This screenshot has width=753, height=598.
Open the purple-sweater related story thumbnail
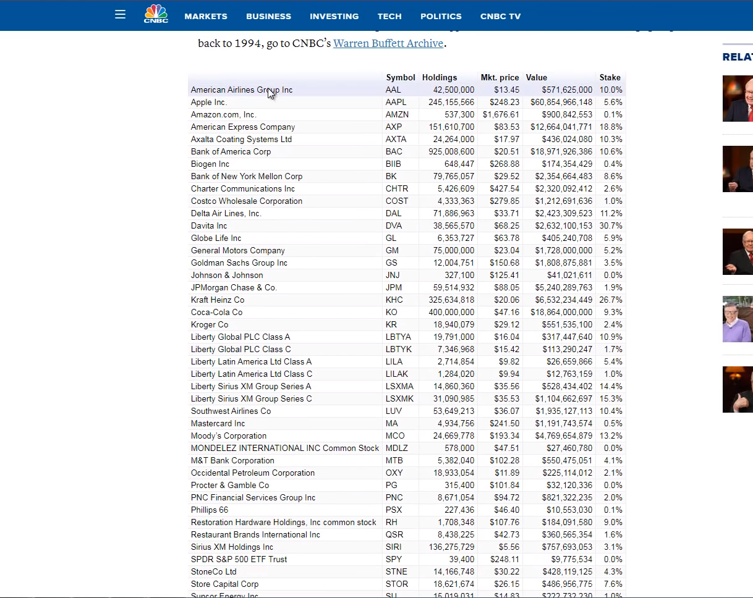tap(738, 319)
